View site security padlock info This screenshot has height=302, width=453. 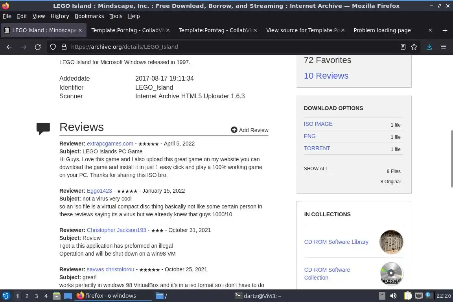(64, 47)
